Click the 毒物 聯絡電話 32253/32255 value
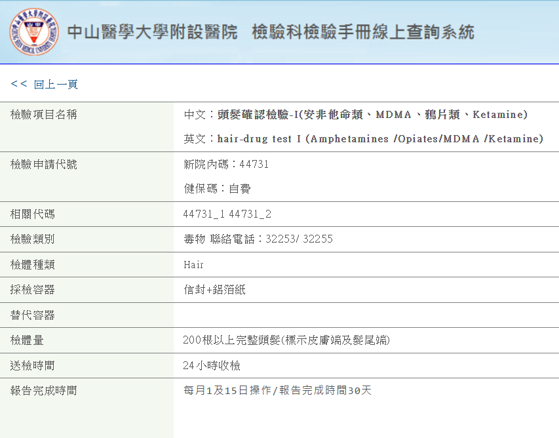This screenshot has width=559, height=438. [x=258, y=239]
